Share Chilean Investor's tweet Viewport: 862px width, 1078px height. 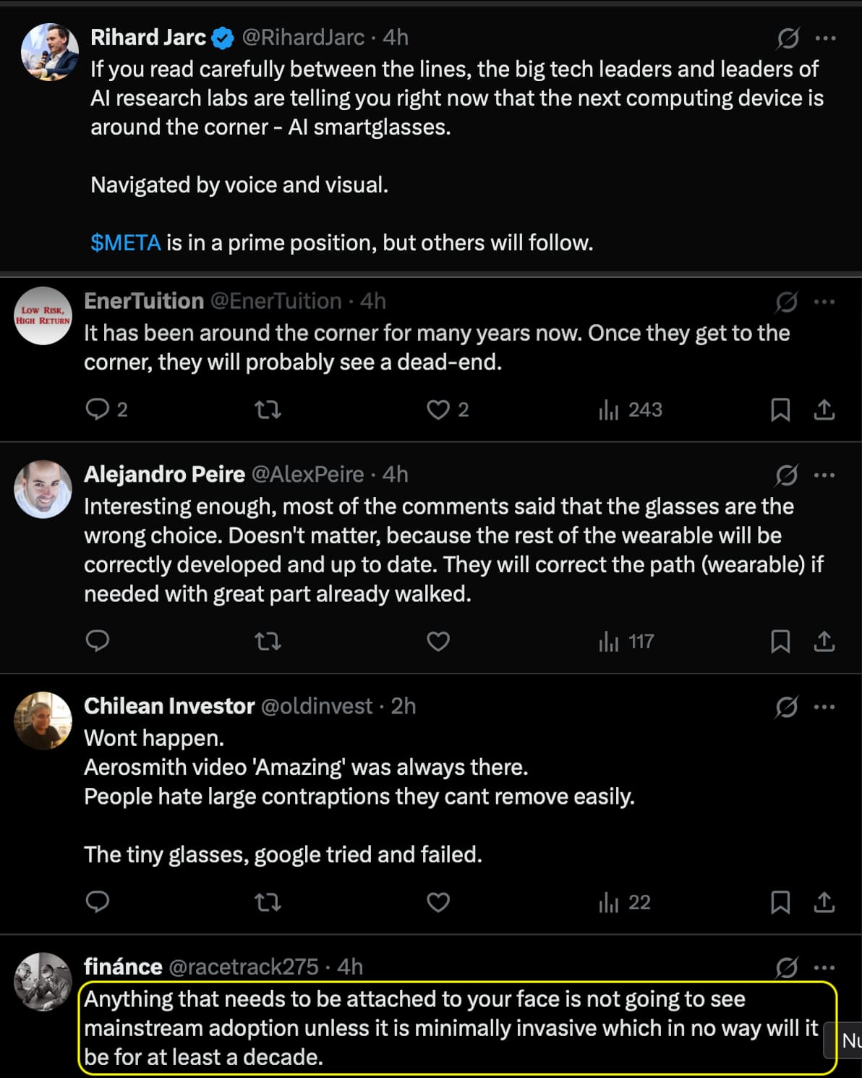[x=824, y=902]
